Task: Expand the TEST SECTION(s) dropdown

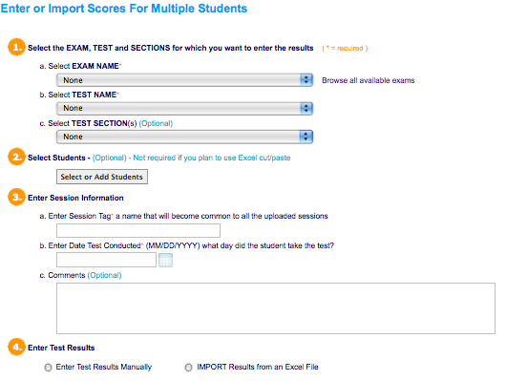Action: (x=184, y=137)
